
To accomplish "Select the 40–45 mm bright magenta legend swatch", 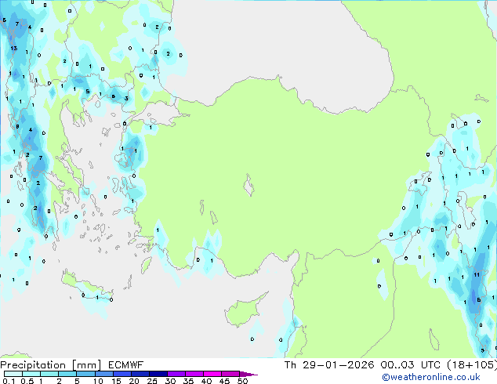I will [212, 374].
